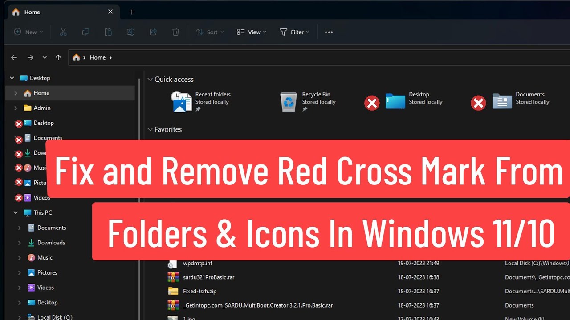Expand Videos under This PC
The image size is (570, 320).
[x=19, y=288]
